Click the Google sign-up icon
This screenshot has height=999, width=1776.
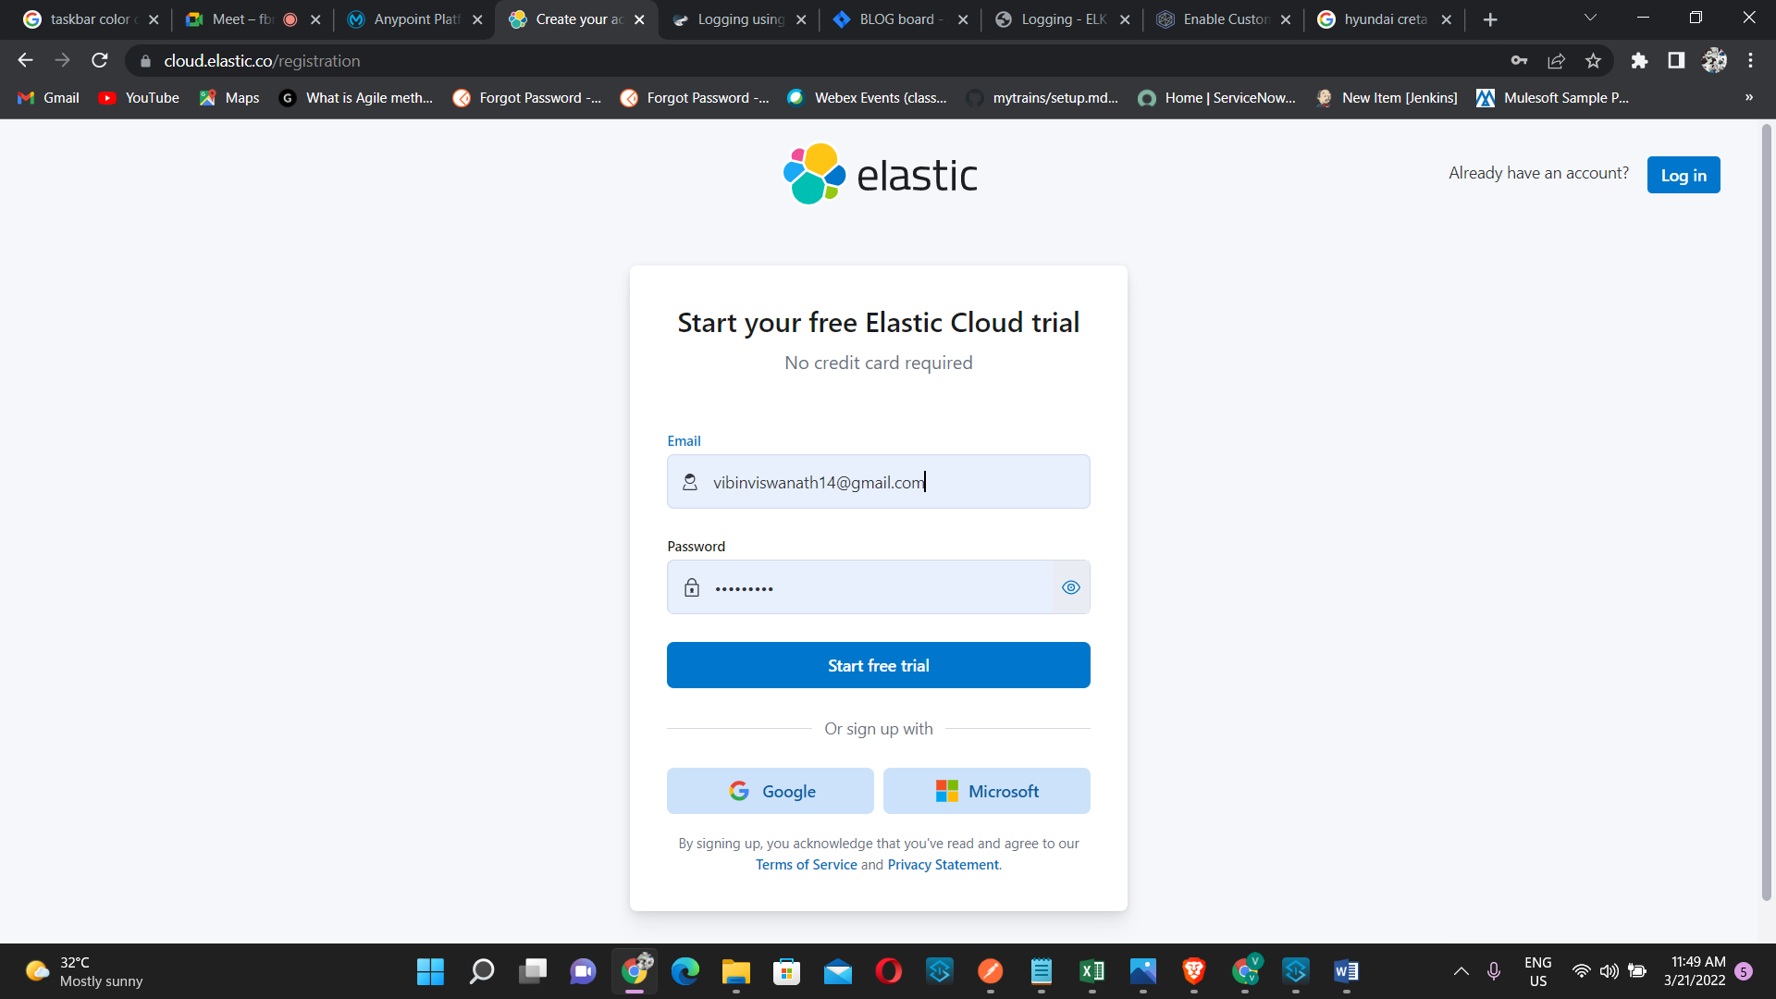(x=738, y=791)
